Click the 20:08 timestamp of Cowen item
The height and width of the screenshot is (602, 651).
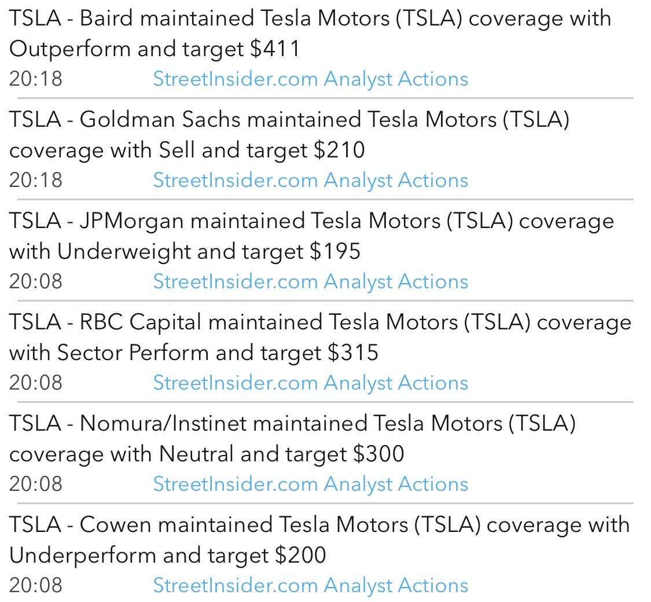coord(36,585)
